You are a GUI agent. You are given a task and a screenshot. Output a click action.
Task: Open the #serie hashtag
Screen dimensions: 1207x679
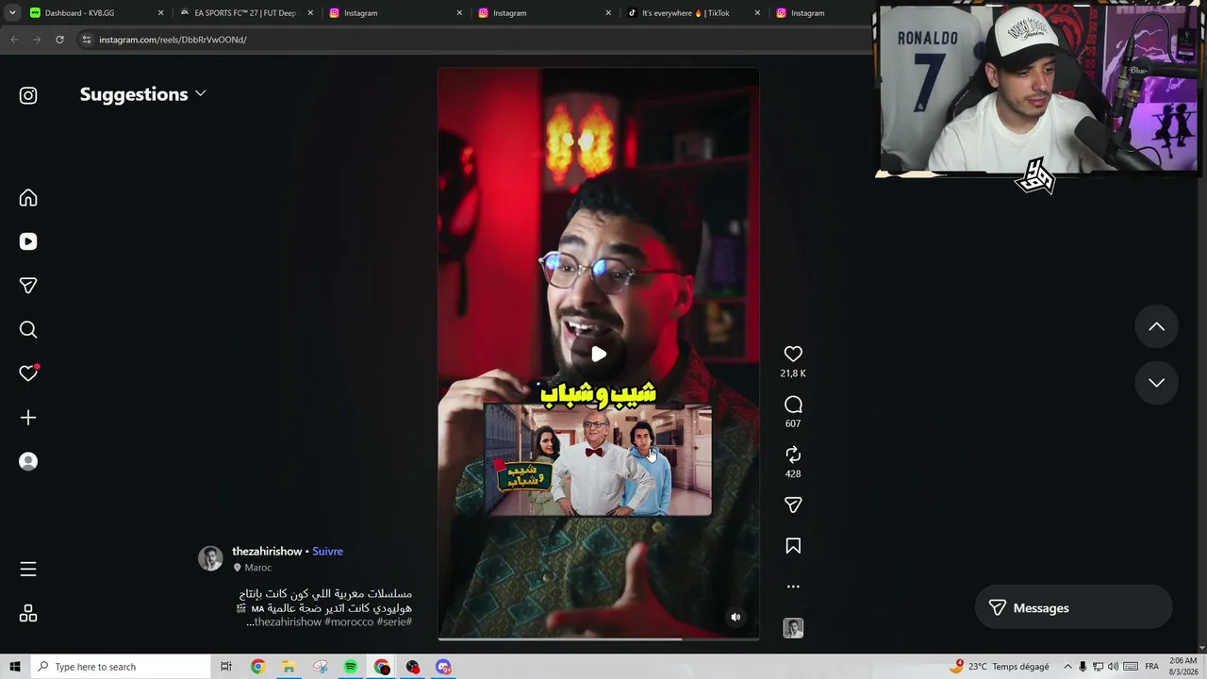click(394, 622)
